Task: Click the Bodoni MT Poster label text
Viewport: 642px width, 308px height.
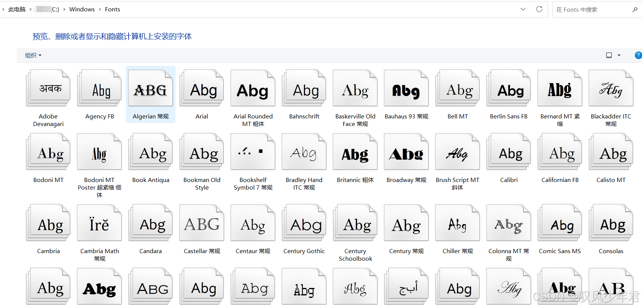Action: coord(99,187)
